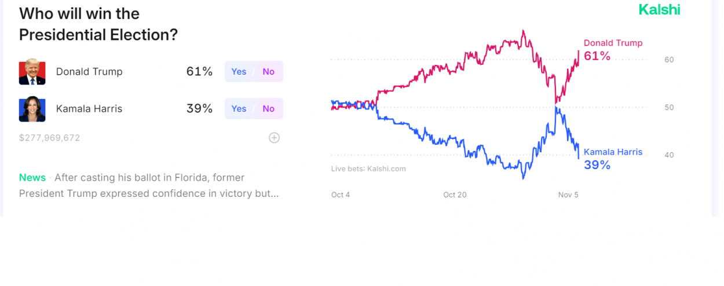Screen dimensions: 724x286
Task: Click the $277,969,672 volume figure
Action: pyautogui.click(x=49, y=138)
